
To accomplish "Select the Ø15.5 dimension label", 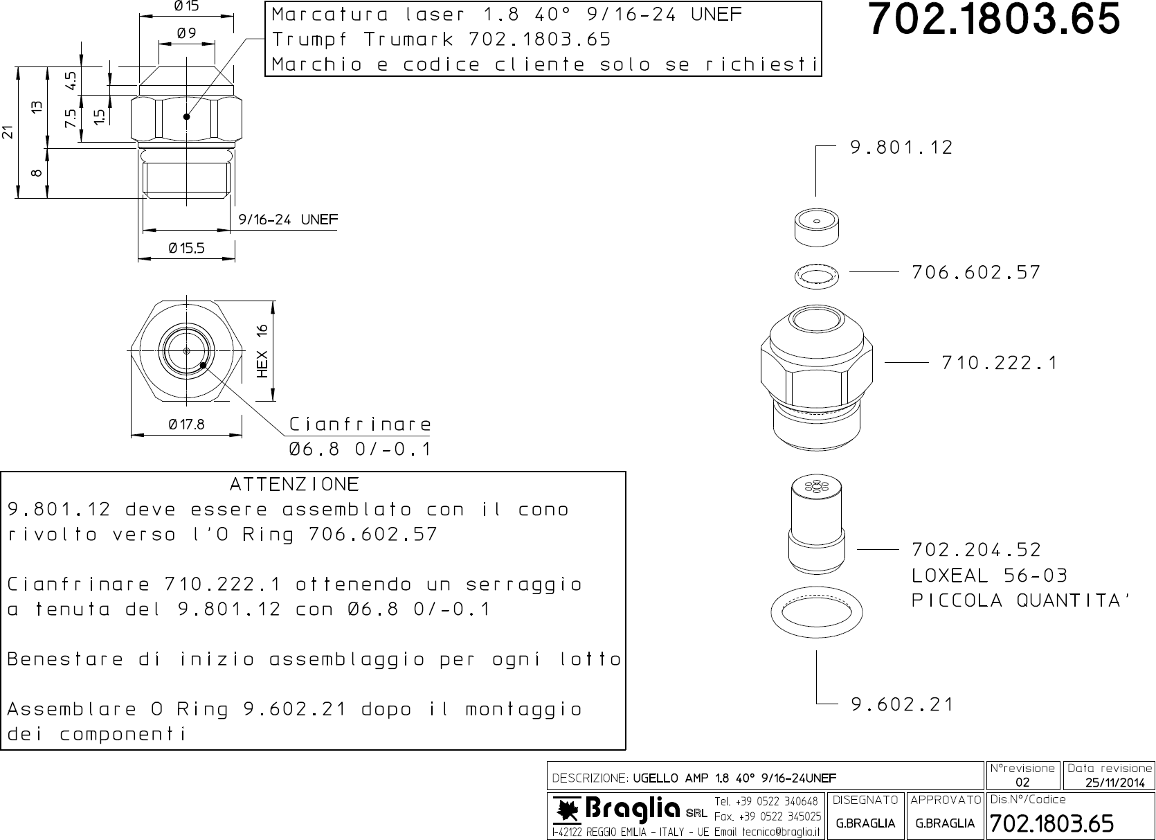I will 187,249.
